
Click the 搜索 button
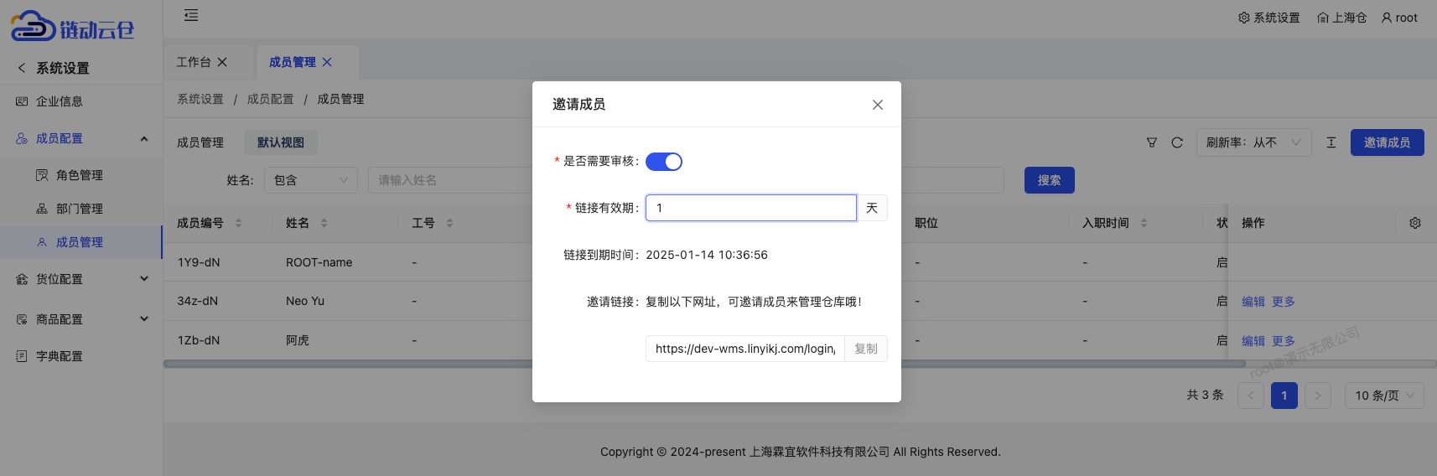(x=1050, y=180)
